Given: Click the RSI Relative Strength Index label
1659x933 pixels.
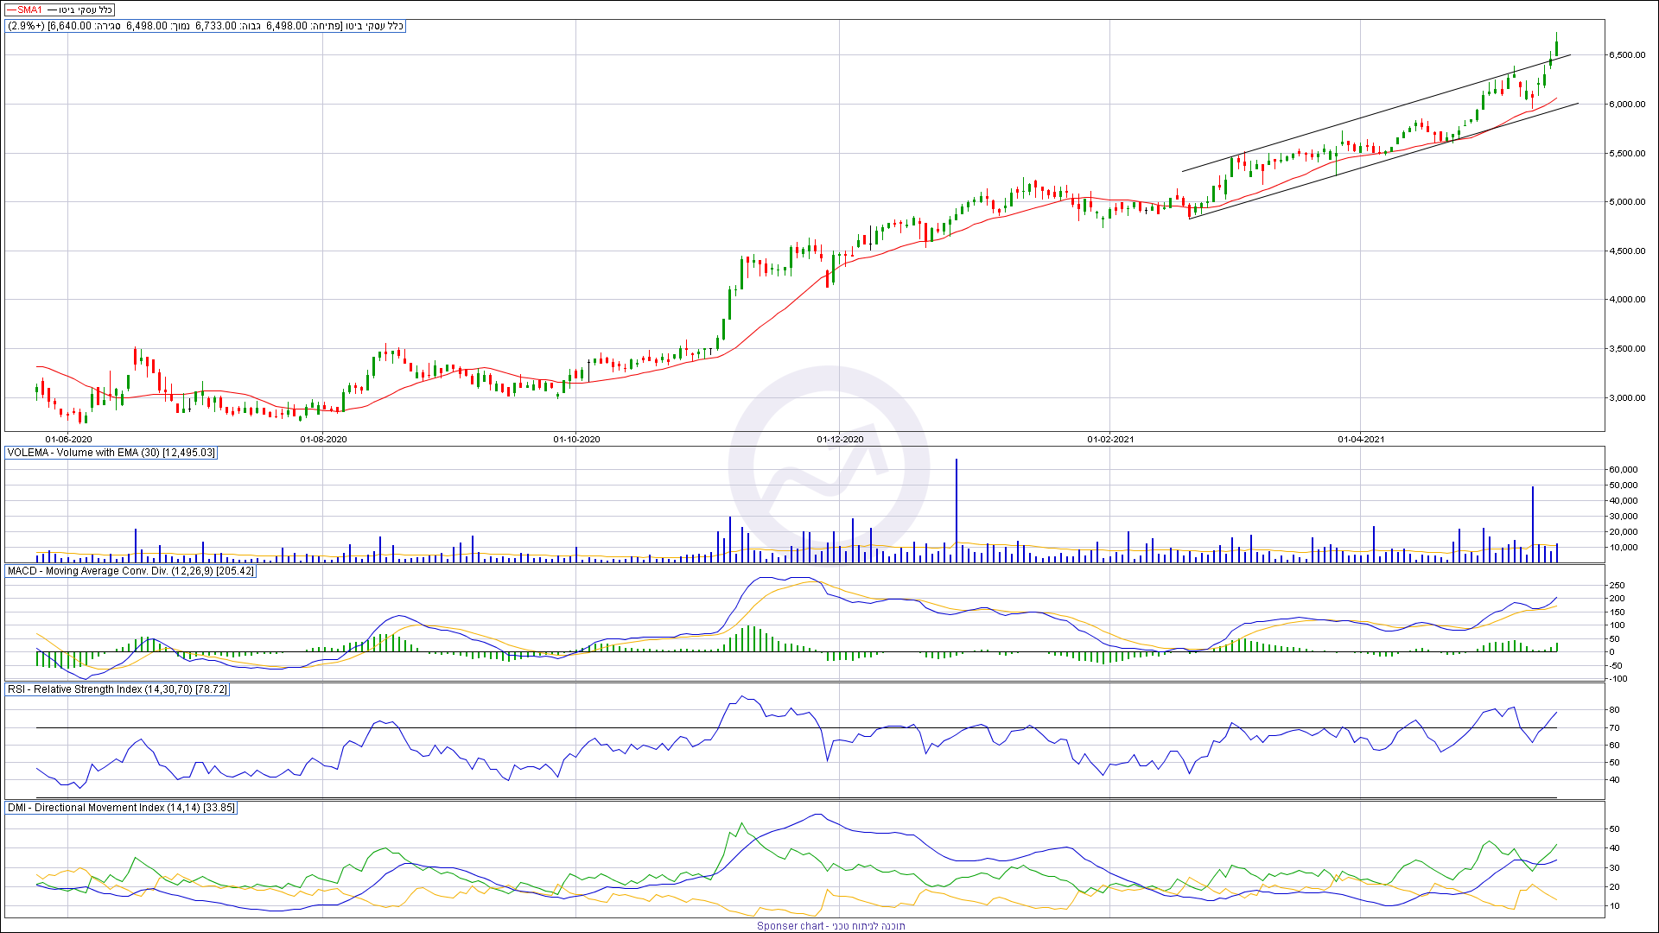Looking at the screenshot, I should (x=118, y=689).
